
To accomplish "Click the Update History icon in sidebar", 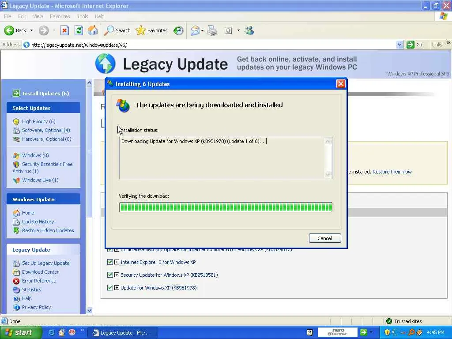I will (x=16, y=222).
